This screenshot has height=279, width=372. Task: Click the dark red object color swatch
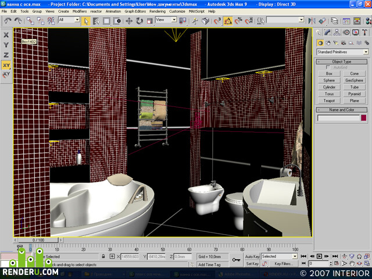364,118
